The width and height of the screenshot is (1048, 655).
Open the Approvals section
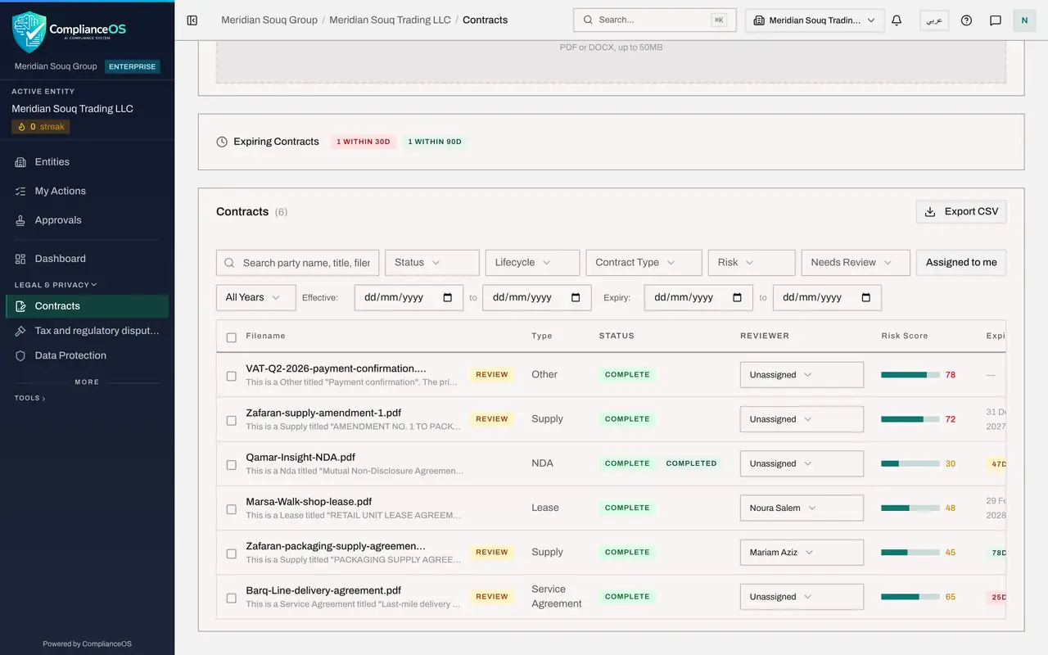(87, 220)
